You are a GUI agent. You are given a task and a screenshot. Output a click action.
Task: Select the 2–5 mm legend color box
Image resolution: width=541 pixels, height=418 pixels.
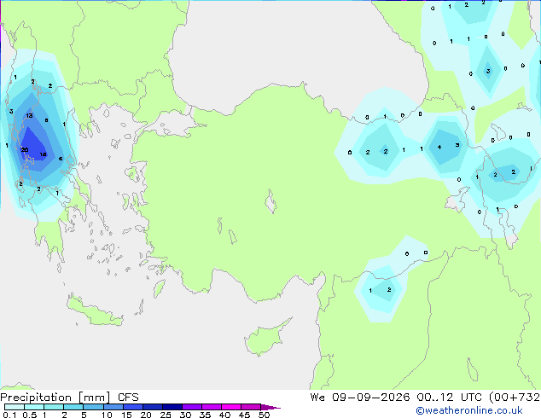coord(73,407)
